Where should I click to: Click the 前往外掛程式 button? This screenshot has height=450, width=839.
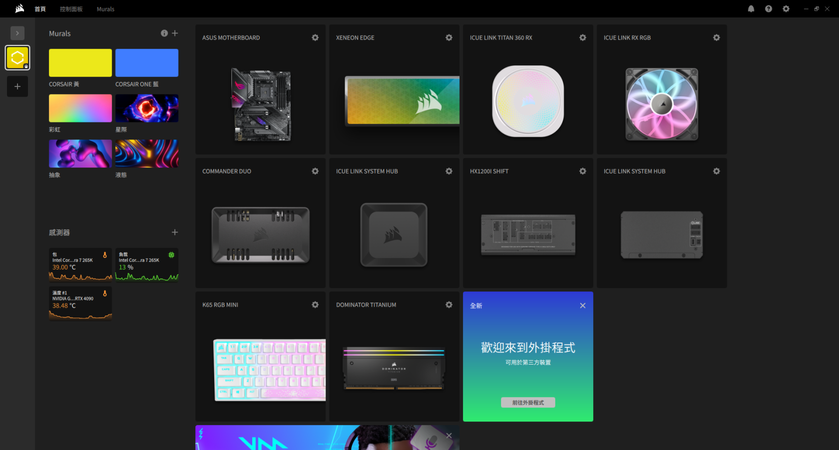tap(528, 402)
